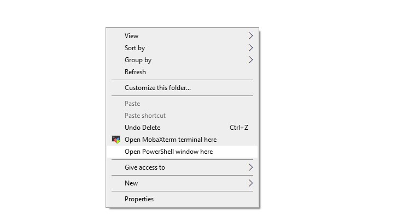Open MobaXterm terminal here
This screenshot has height=222, width=403.
(171, 140)
